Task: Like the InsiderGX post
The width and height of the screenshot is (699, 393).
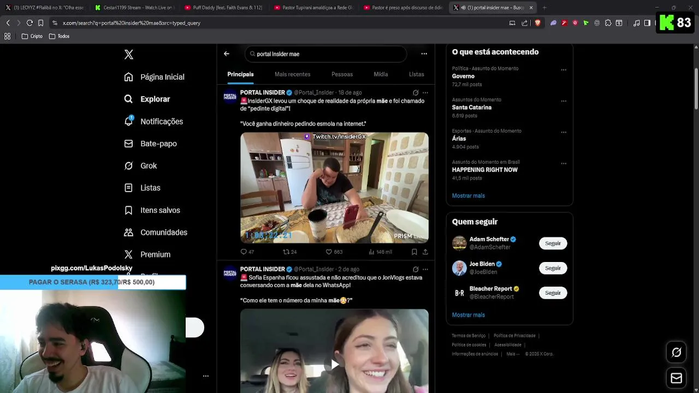Action: point(334,252)
